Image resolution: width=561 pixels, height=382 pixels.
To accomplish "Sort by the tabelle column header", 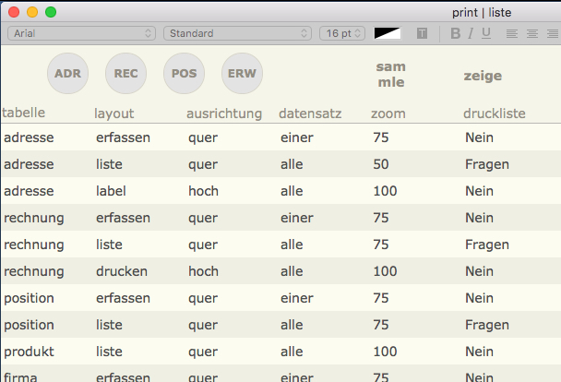I will (x=24, y=113).
